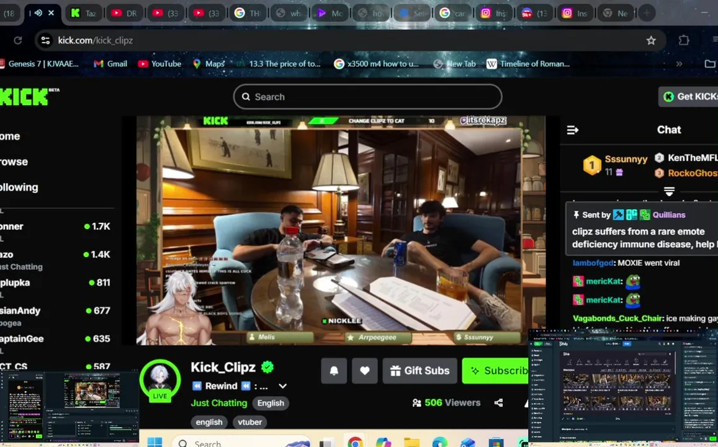Mute the playing tab via speaker icon
Image resolution: width=718 pixels, height=447 pixels.
pos(39,13)
